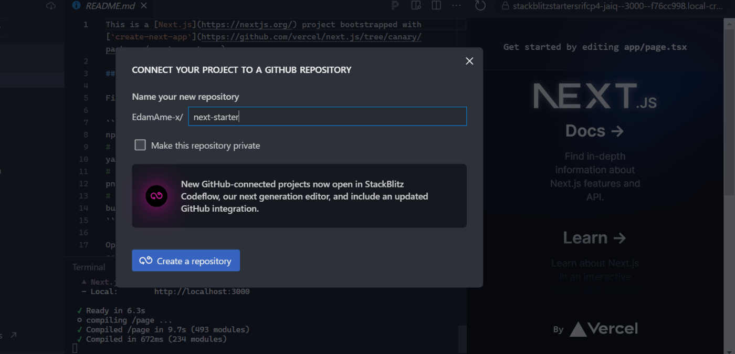This screenshot has width=735, height=354.
Task: Click editor line number 1
Action: pyautogui.click(x=86, y=25)
